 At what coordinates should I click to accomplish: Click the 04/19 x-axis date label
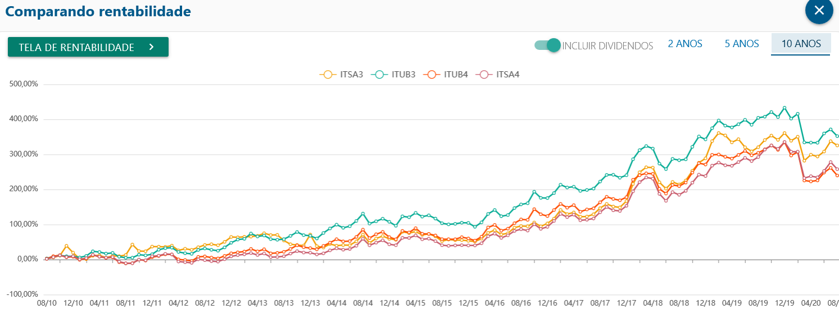[x=733, y=303]
